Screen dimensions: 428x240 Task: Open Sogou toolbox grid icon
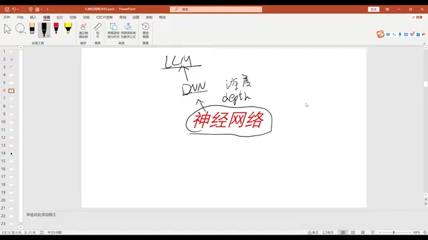[x=418, y=34]
